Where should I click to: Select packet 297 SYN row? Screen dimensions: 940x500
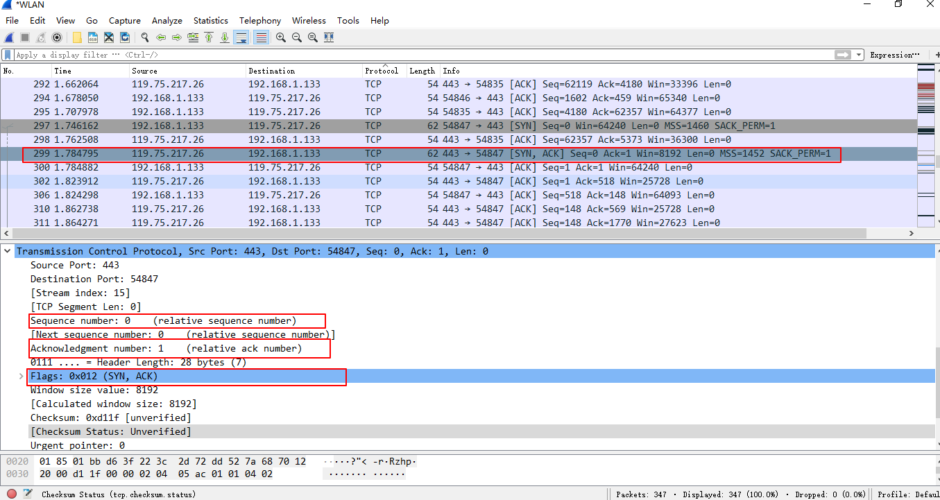click(458, 126)
